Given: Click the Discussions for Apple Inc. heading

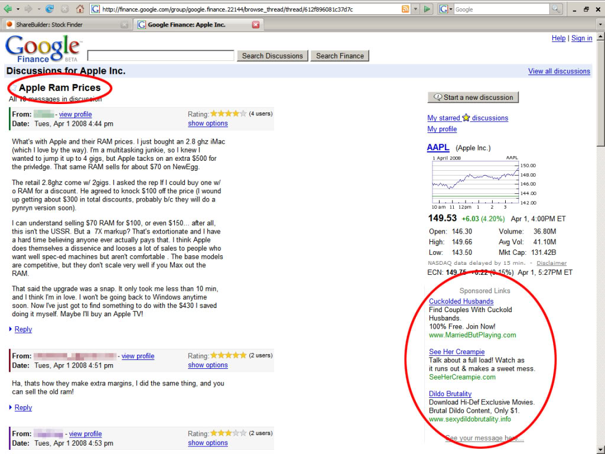Looking at the screenshot, I should 66,71.
